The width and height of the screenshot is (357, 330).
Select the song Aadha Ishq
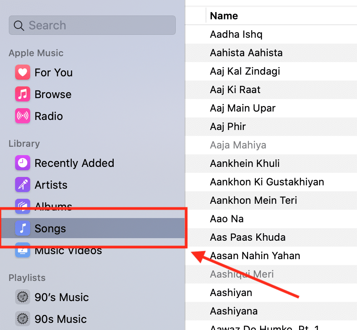point(236,34)
